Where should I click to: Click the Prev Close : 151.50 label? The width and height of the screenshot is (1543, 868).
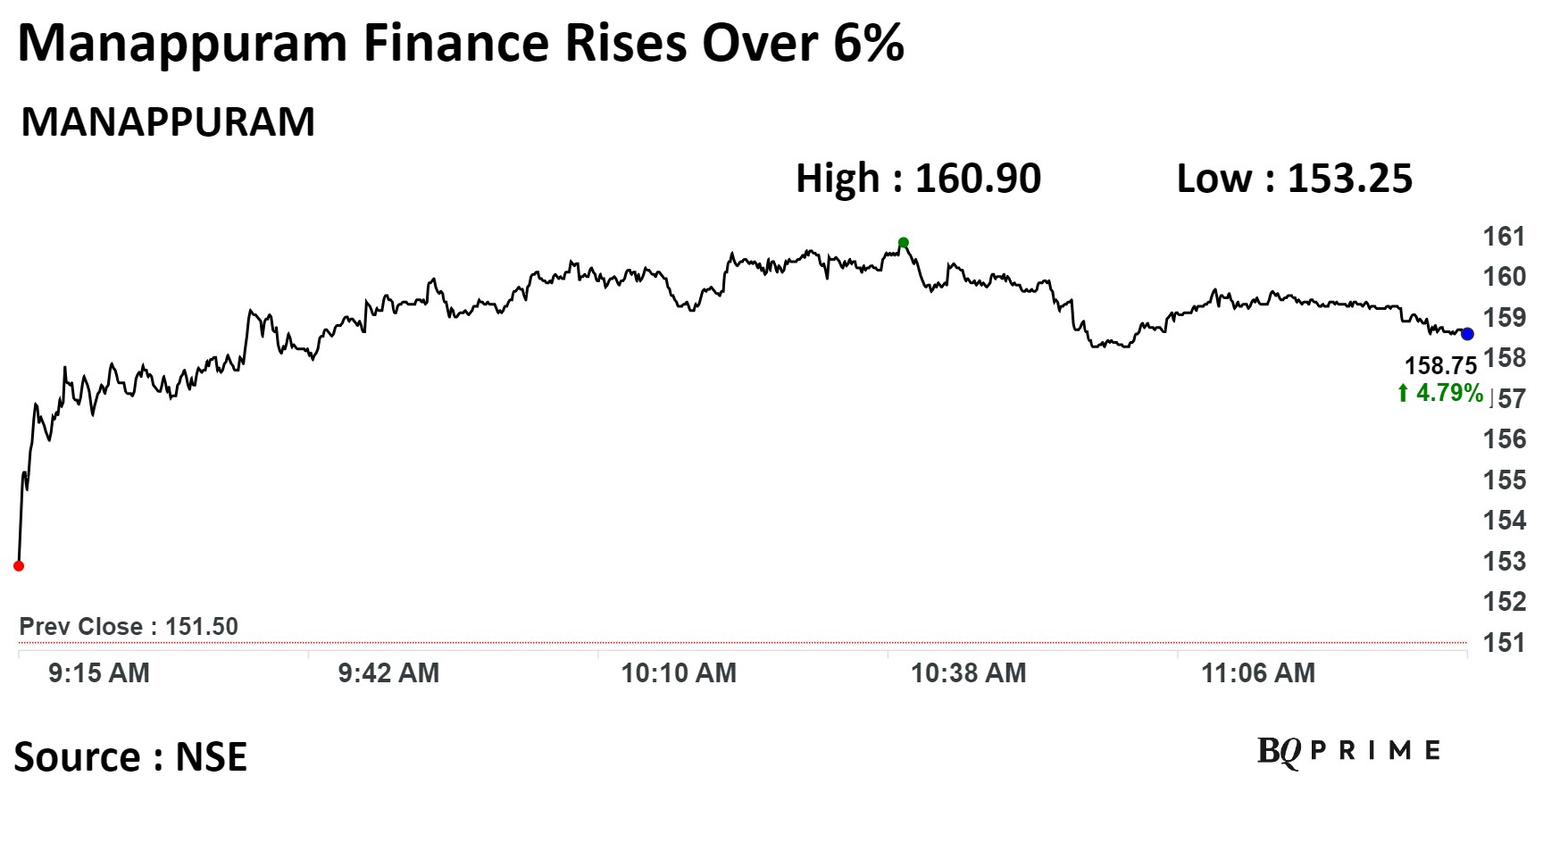coord(129,626)
